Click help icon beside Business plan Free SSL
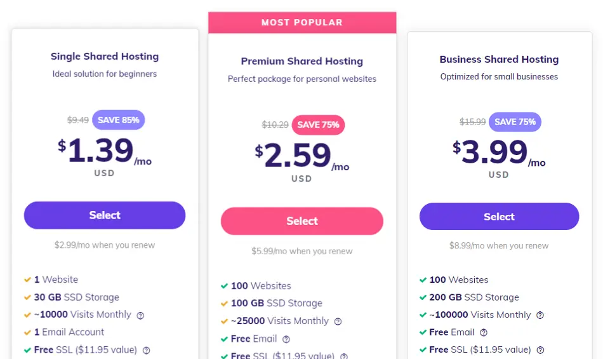The width and height of the screenshot is (603, 359). coord(540,350)
